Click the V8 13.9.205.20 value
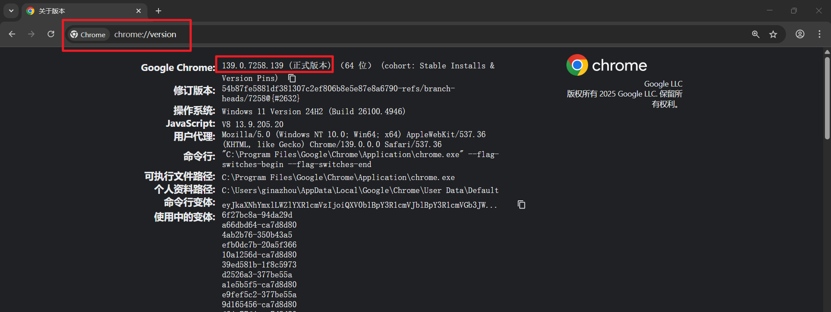 252,125
